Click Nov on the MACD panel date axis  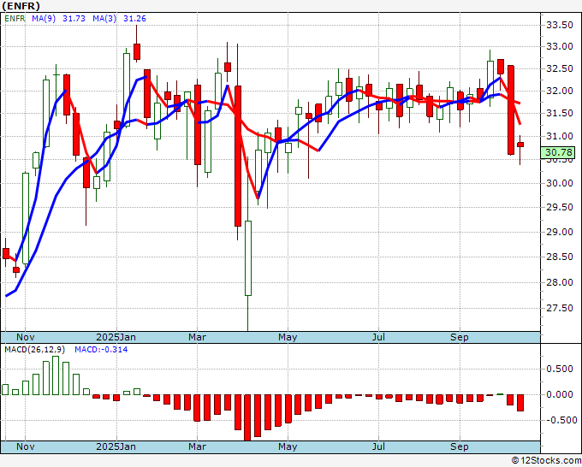[x=25, y=447]
